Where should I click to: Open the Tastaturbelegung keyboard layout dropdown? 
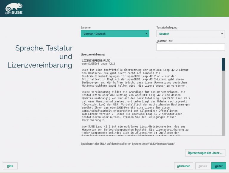pyautogui.click(x=191, y=34)
